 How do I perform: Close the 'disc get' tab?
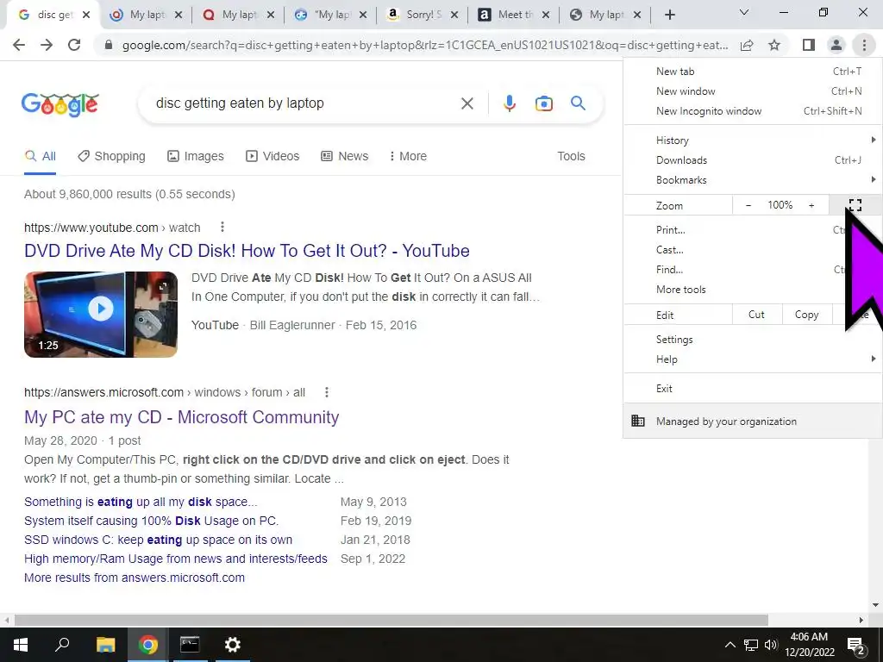(x=86, y=16)
